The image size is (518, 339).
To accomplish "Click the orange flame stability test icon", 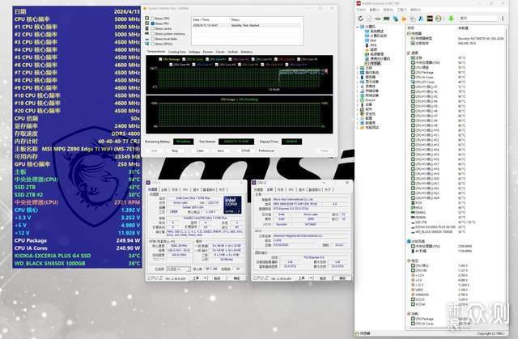I will pyautogui.click(x=404, y=19).
